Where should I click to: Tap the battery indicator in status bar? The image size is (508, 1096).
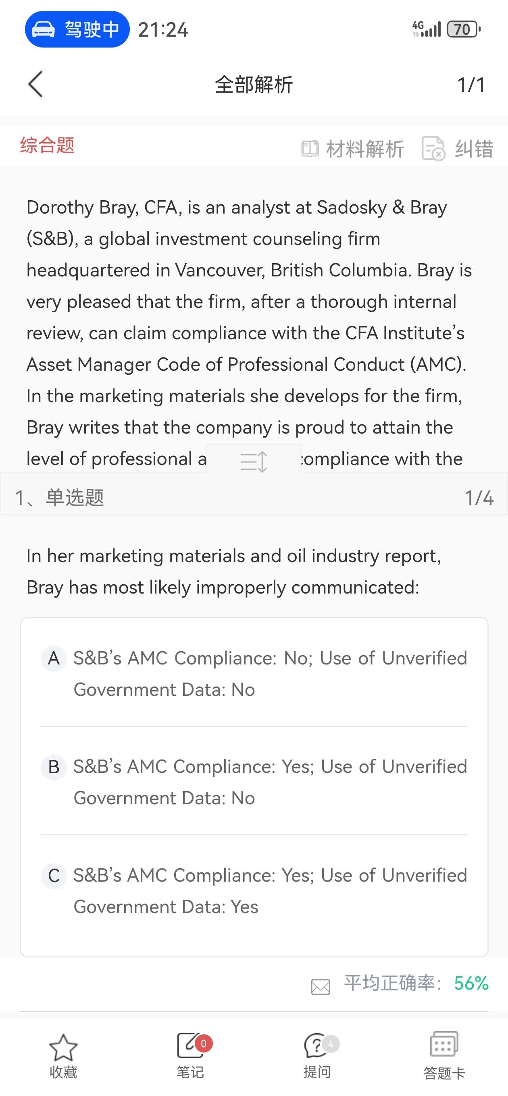[x=463, y=29]
